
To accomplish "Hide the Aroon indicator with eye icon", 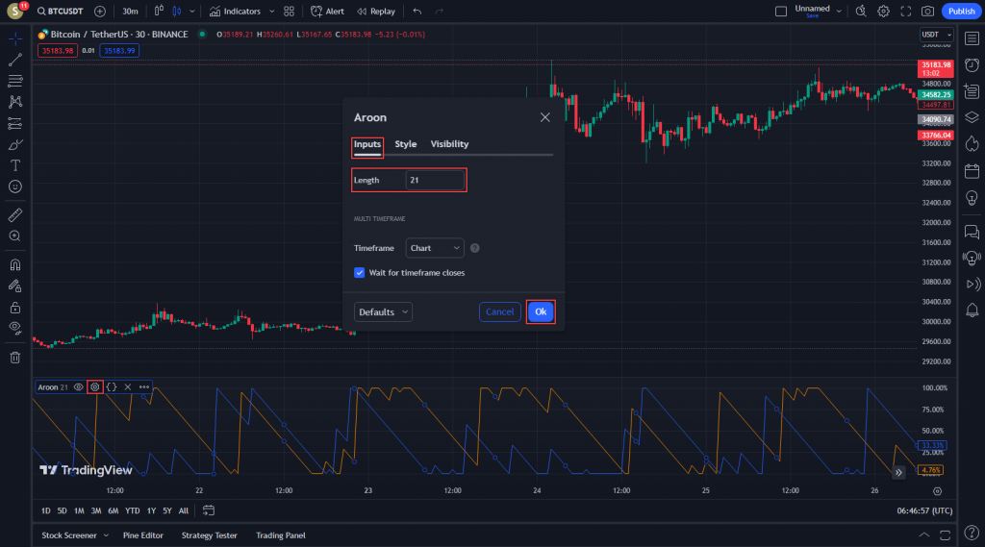I will tap(79, 386).
